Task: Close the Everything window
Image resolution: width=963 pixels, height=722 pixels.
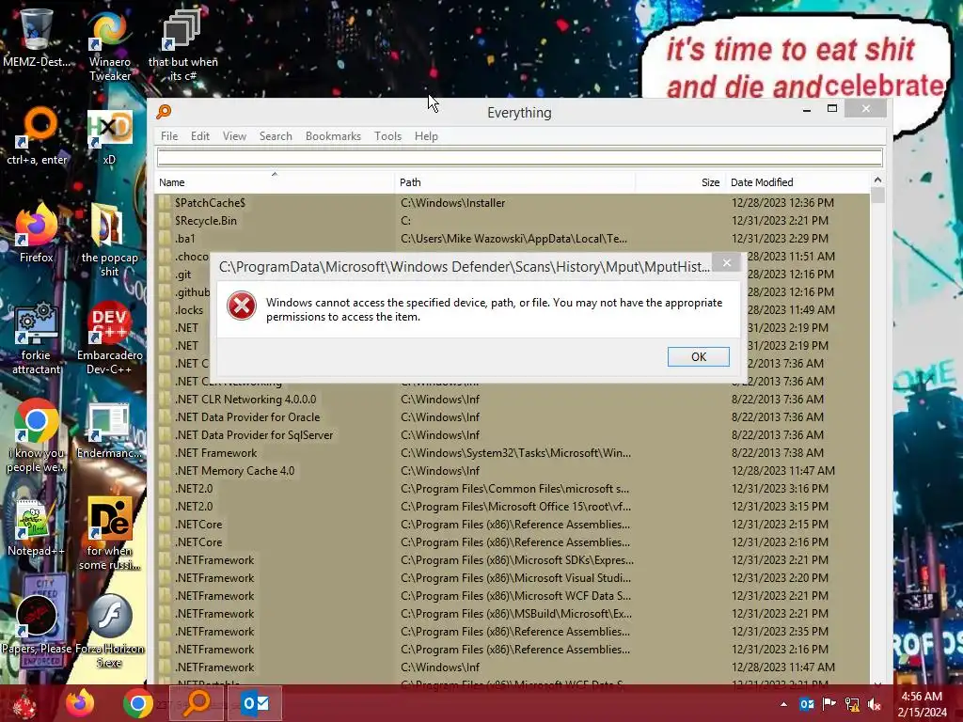Action: (x=865, y=109)
